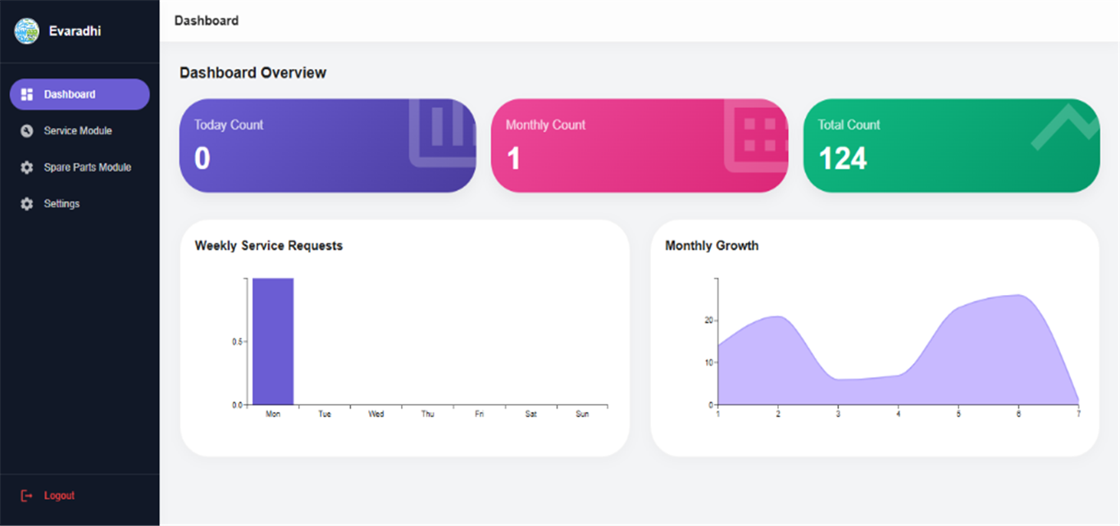1120x526 pixels.
Task: Click the Evaradhi globe logo
Action: [x=26, y=31]
